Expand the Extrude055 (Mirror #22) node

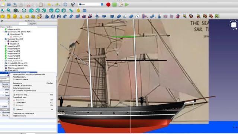3,63
